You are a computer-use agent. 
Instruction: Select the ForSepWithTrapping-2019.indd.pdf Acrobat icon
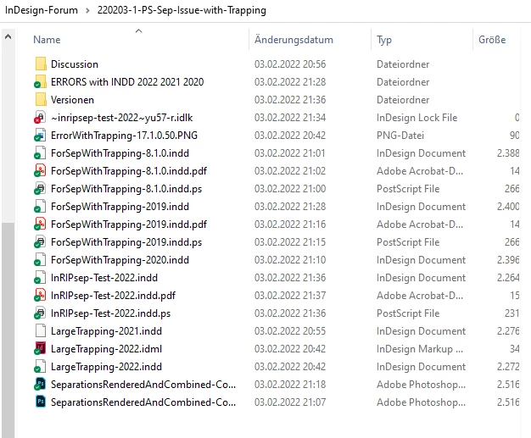click(x=41, y=225)
